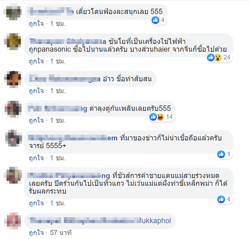Open the first commenter's green pixelated avatar
The width and height of the screenshot is (250, 239).
13,12
